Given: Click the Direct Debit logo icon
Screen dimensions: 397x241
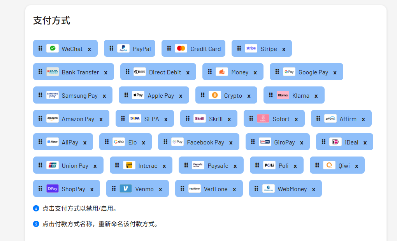Looking at the screenshot, I should pyautogui.click(x=140, y=72).
